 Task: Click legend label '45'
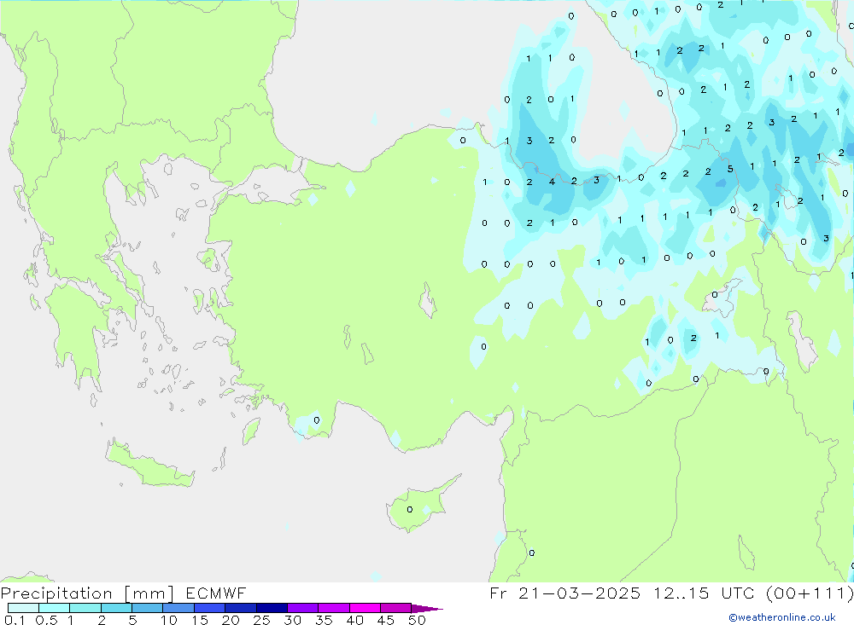tap(386, 620)
